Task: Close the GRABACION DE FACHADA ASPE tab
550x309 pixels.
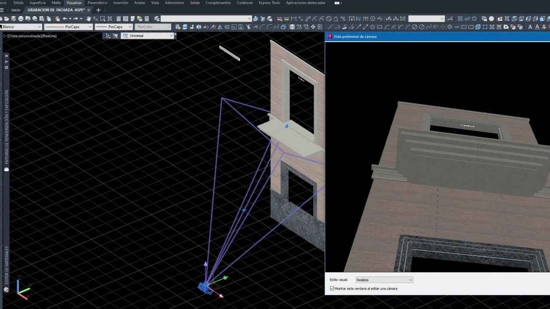Action: tap(89, 10)
